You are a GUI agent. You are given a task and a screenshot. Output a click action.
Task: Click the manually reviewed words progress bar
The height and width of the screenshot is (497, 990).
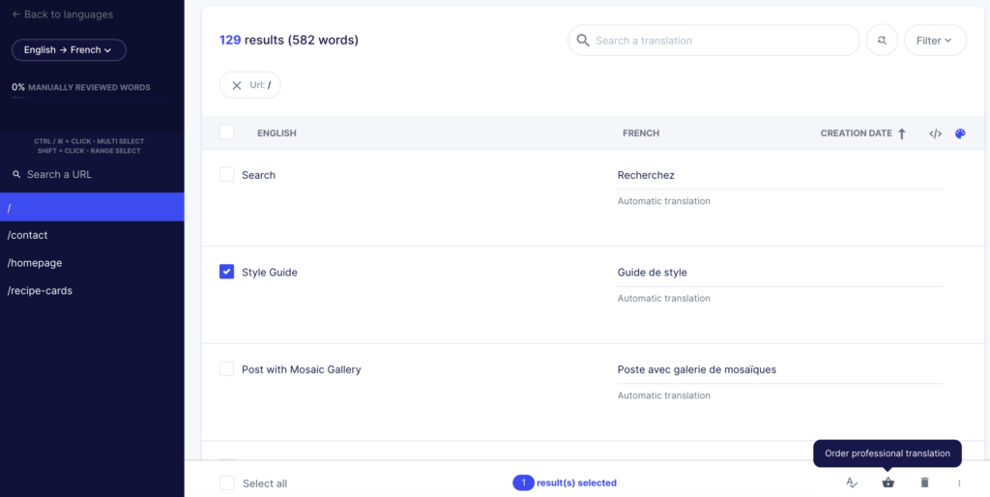(x=90, y=98)
